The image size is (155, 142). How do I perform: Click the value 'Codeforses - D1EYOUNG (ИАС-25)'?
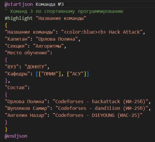point(98,115)
